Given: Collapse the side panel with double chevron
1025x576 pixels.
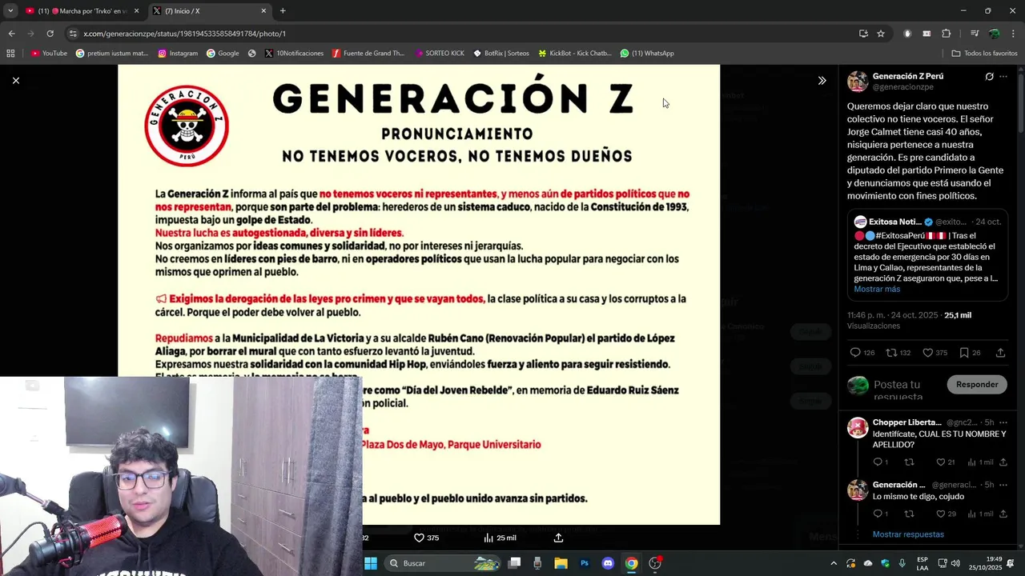Looking at the screenshot, I should click(822, 80).
